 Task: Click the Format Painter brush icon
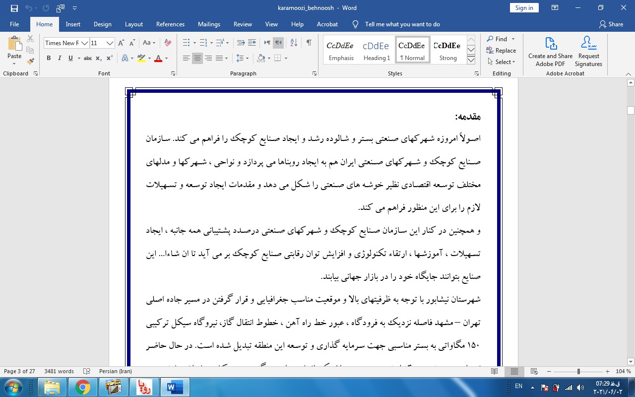click(30, 62)
